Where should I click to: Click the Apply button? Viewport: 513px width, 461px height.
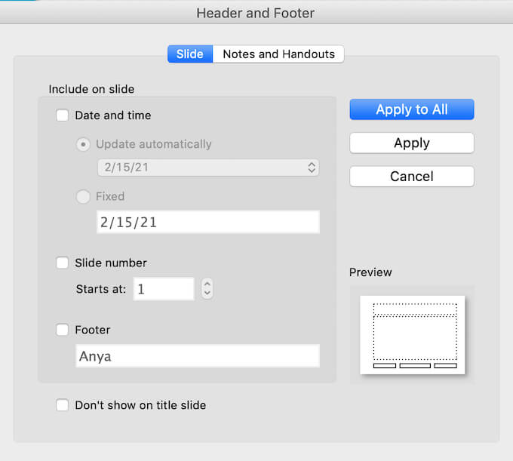[412, 143]
